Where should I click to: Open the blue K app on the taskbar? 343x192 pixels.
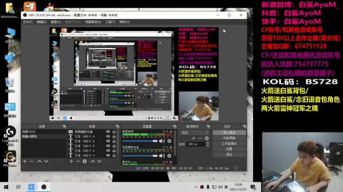point(31,187)
